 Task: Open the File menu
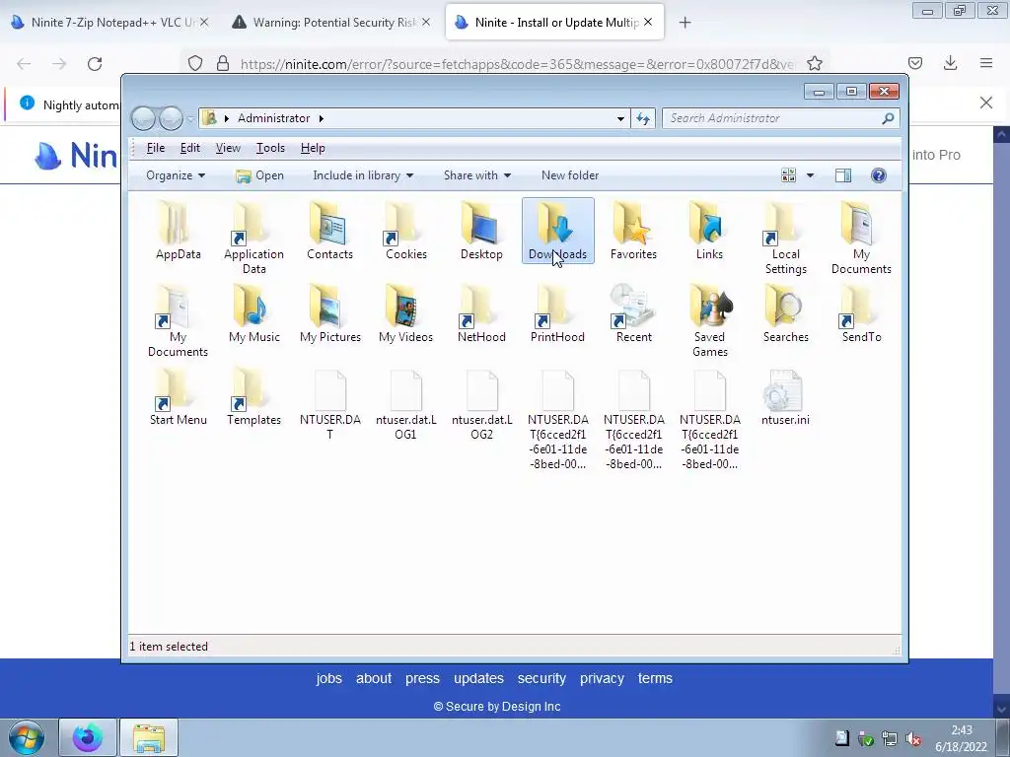(155, 148)
